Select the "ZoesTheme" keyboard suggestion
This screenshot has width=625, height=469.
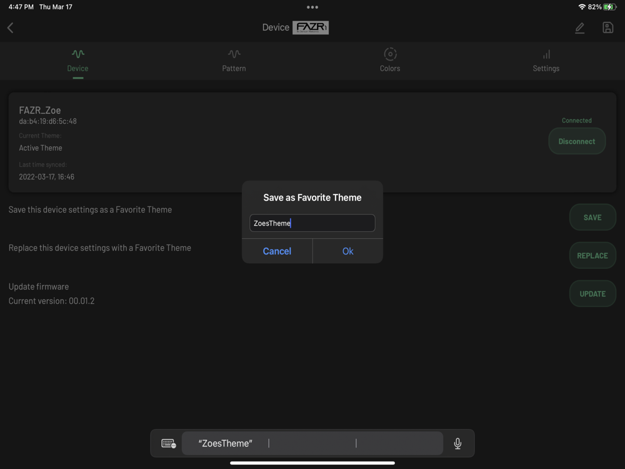point(226,443)
